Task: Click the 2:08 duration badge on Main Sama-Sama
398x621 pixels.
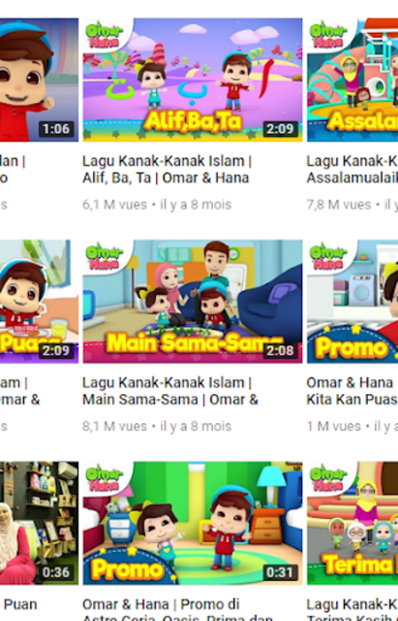Action: point(280,350)
